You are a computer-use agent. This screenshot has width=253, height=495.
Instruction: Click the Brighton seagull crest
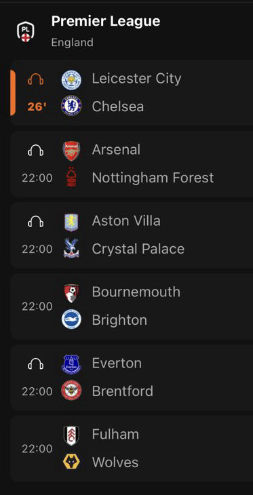point(71,319)
